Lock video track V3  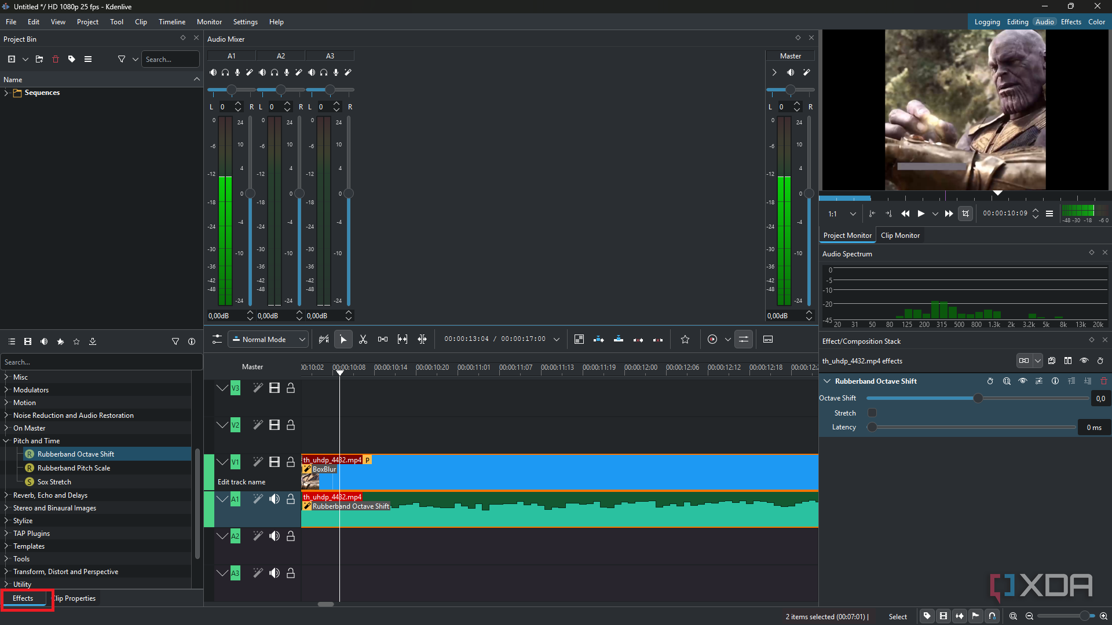(291, 388)
